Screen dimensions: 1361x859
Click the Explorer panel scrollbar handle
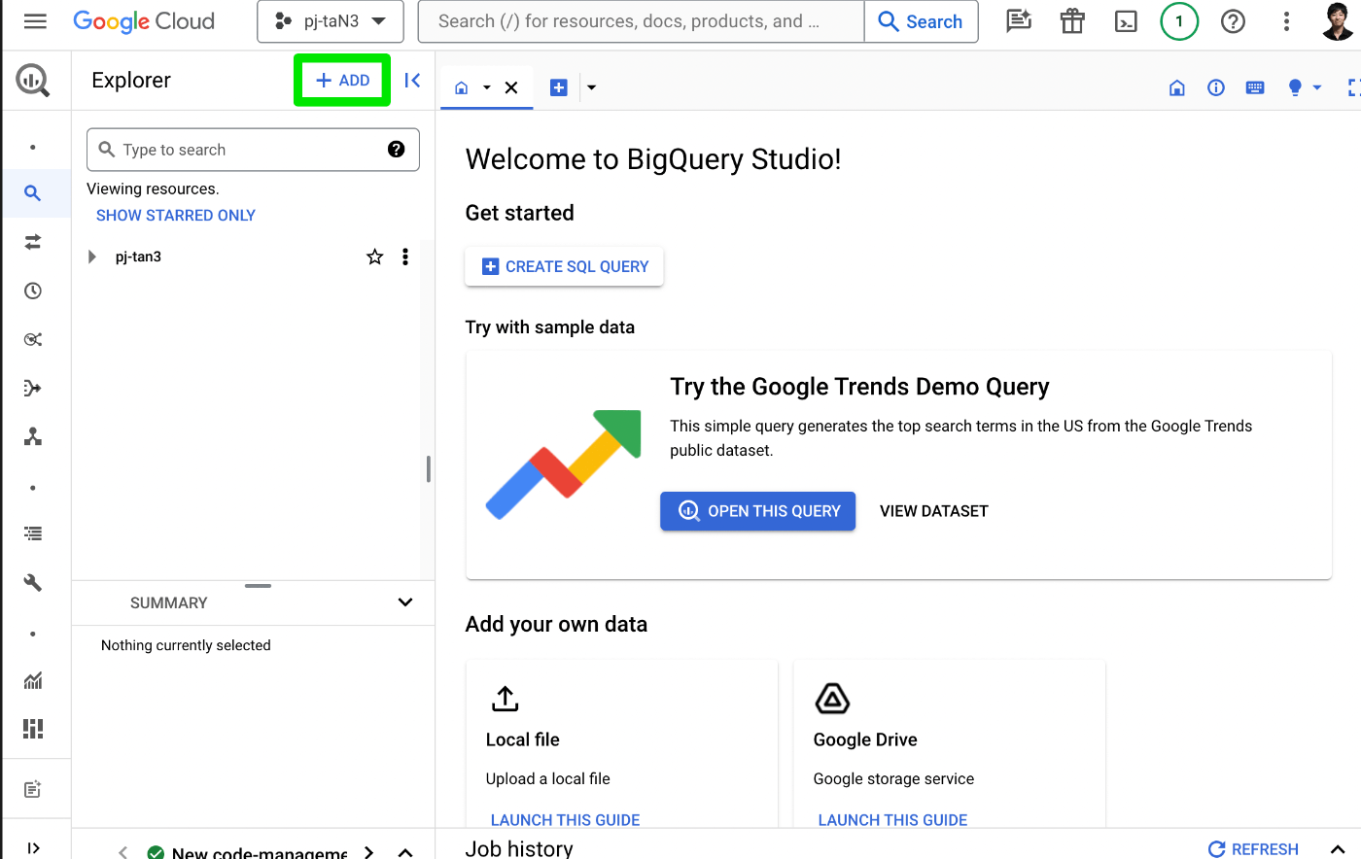pyautogui.click(x=428, y=469)
